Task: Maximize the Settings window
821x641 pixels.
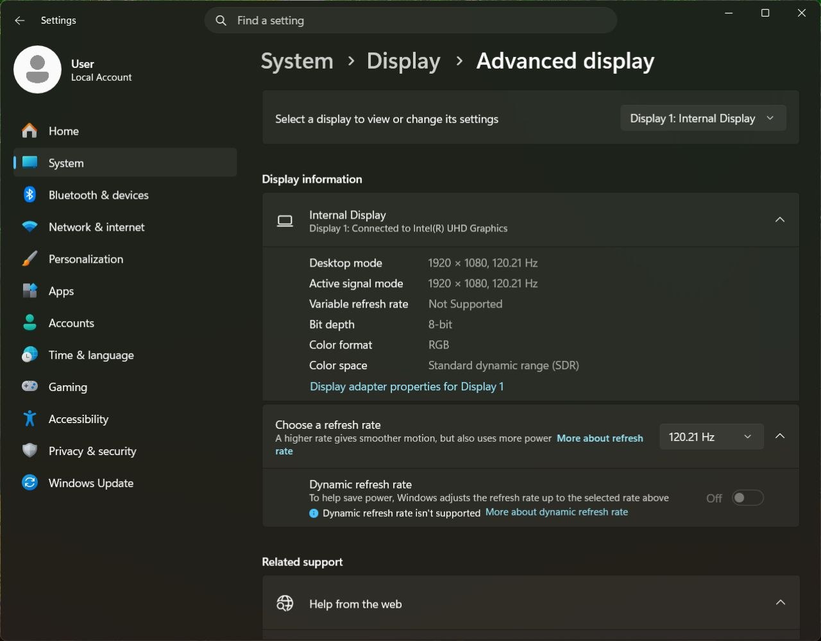Action: [x=765, y=13]
